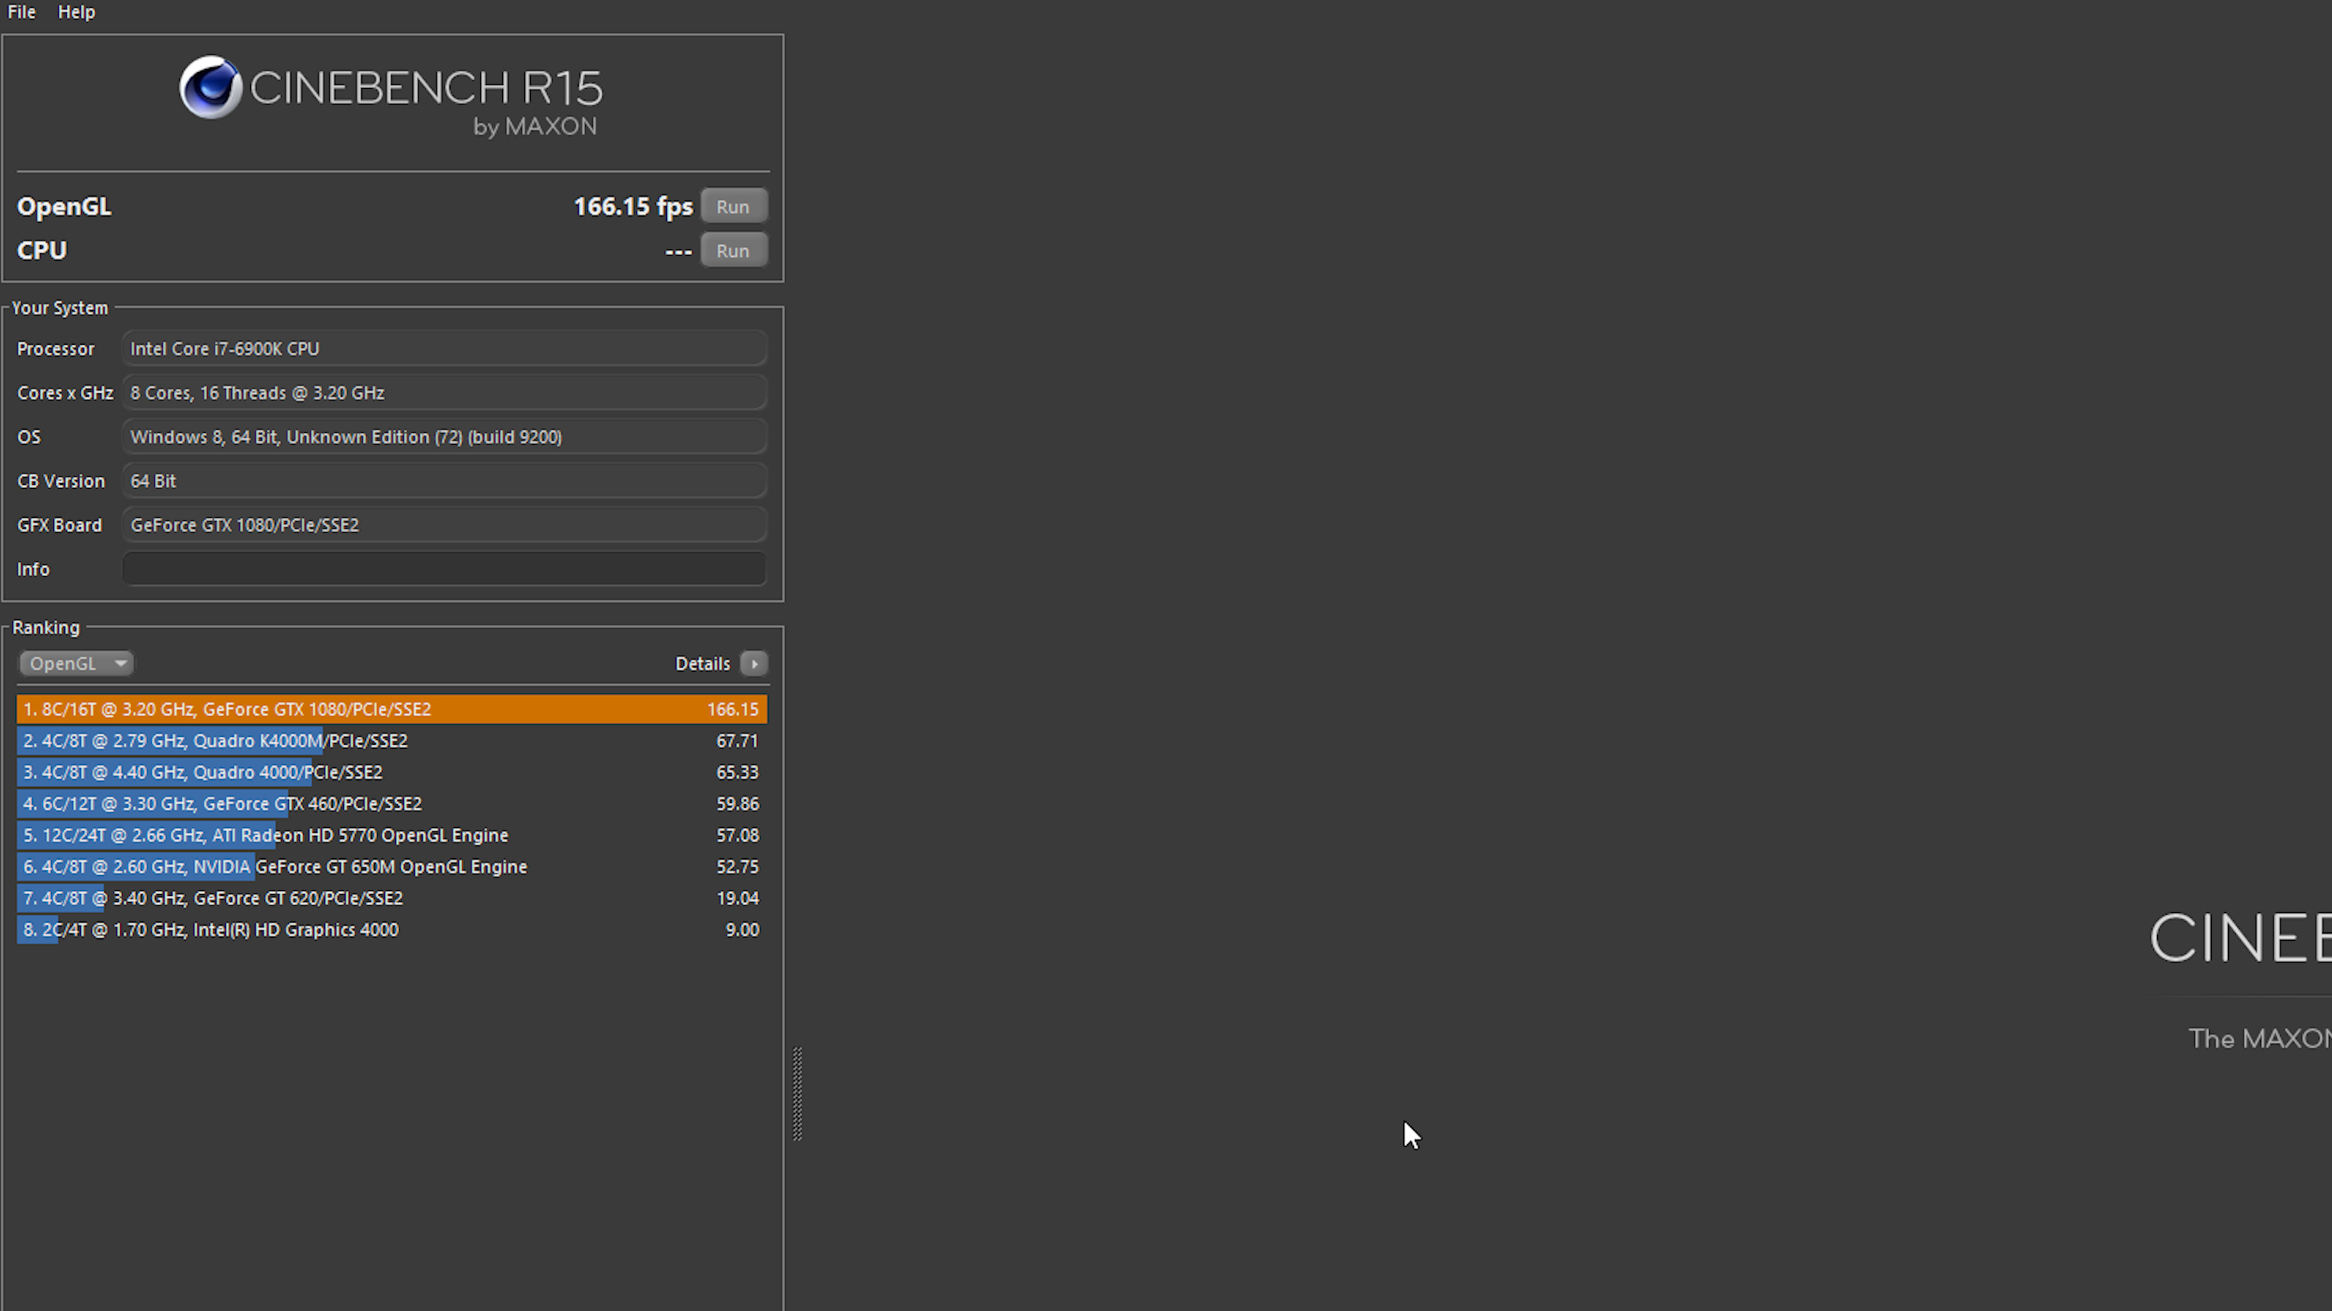
Task: Select ranking row 5 ATI Radeon HD 5770
Action: (x=392, y=835)
